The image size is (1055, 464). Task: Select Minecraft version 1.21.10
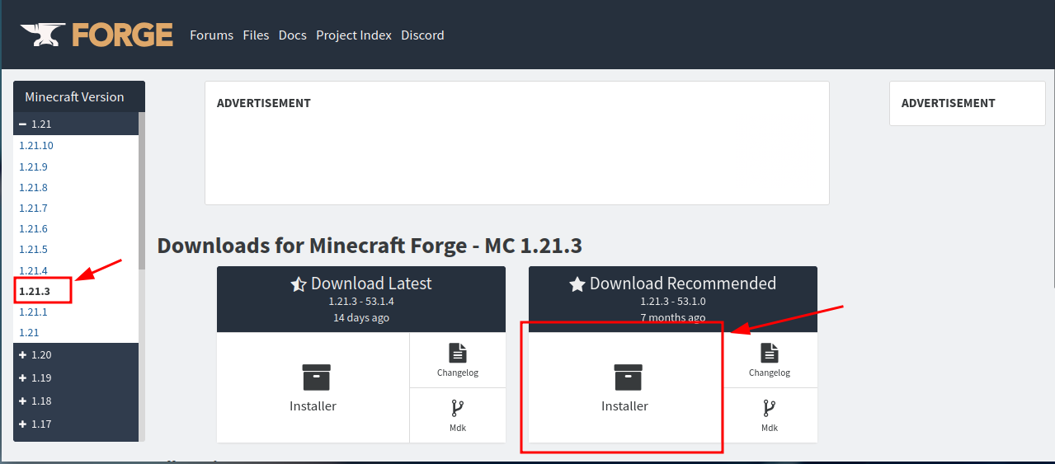point(36,146)
